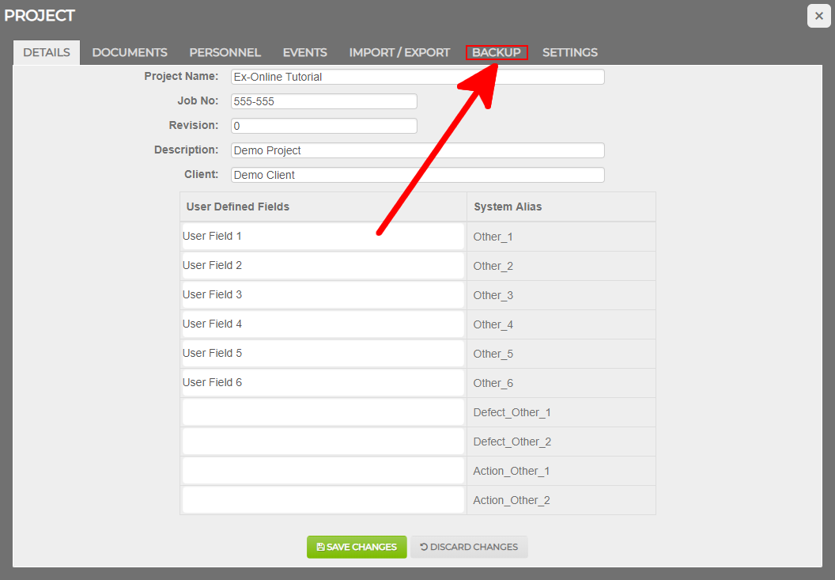This screenshot has height=580, width=835.
Task: Select the Client text box
Action: point(417,175)
